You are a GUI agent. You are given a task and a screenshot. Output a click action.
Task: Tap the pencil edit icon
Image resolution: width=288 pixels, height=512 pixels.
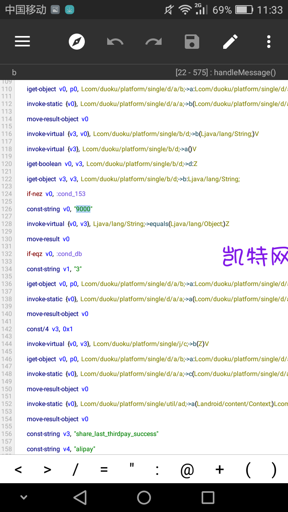230,42
